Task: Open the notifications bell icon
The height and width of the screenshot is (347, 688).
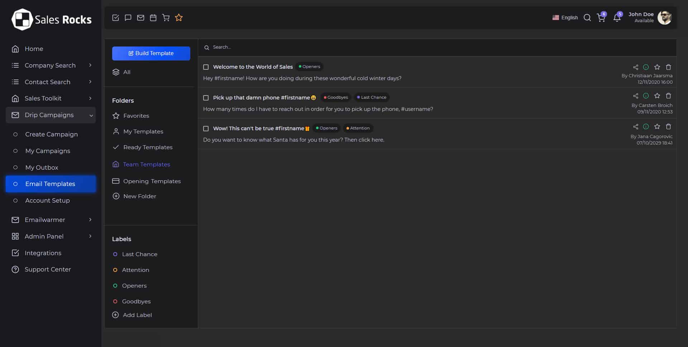Action: [x=617, y=18]
